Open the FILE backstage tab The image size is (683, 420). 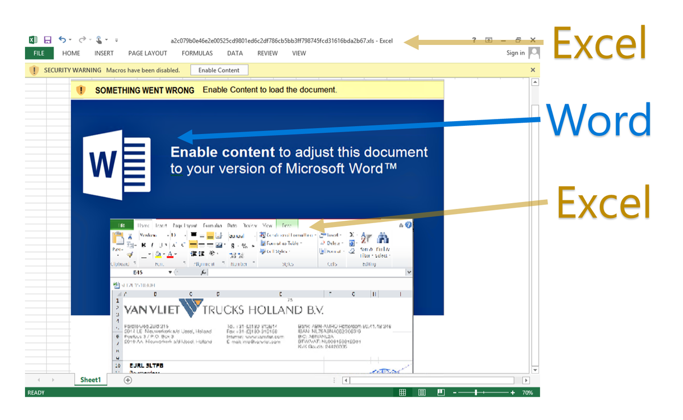[39, 53]
